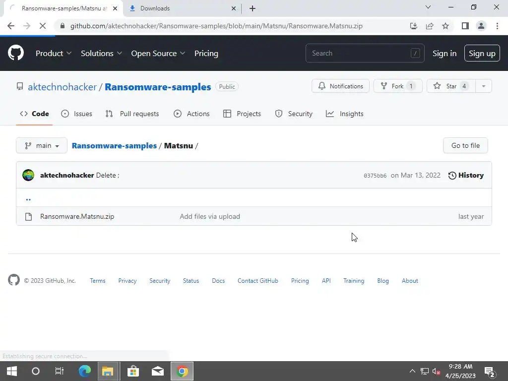The height and width of the screenshot is (381, 508).
Task: Open the Chrome three-dot menu
Action: pos(497,26)
